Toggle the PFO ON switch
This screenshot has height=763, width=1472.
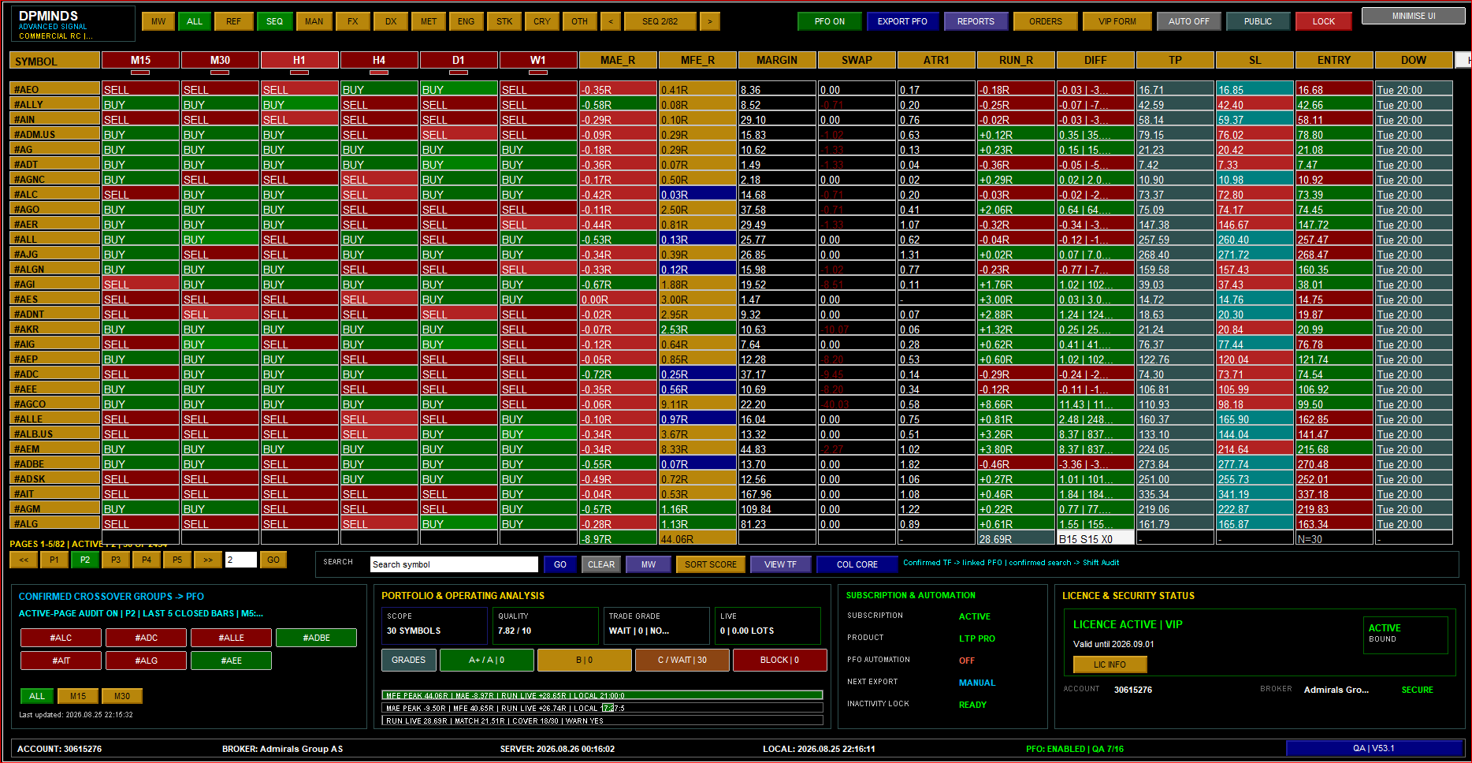click(829, 21)
